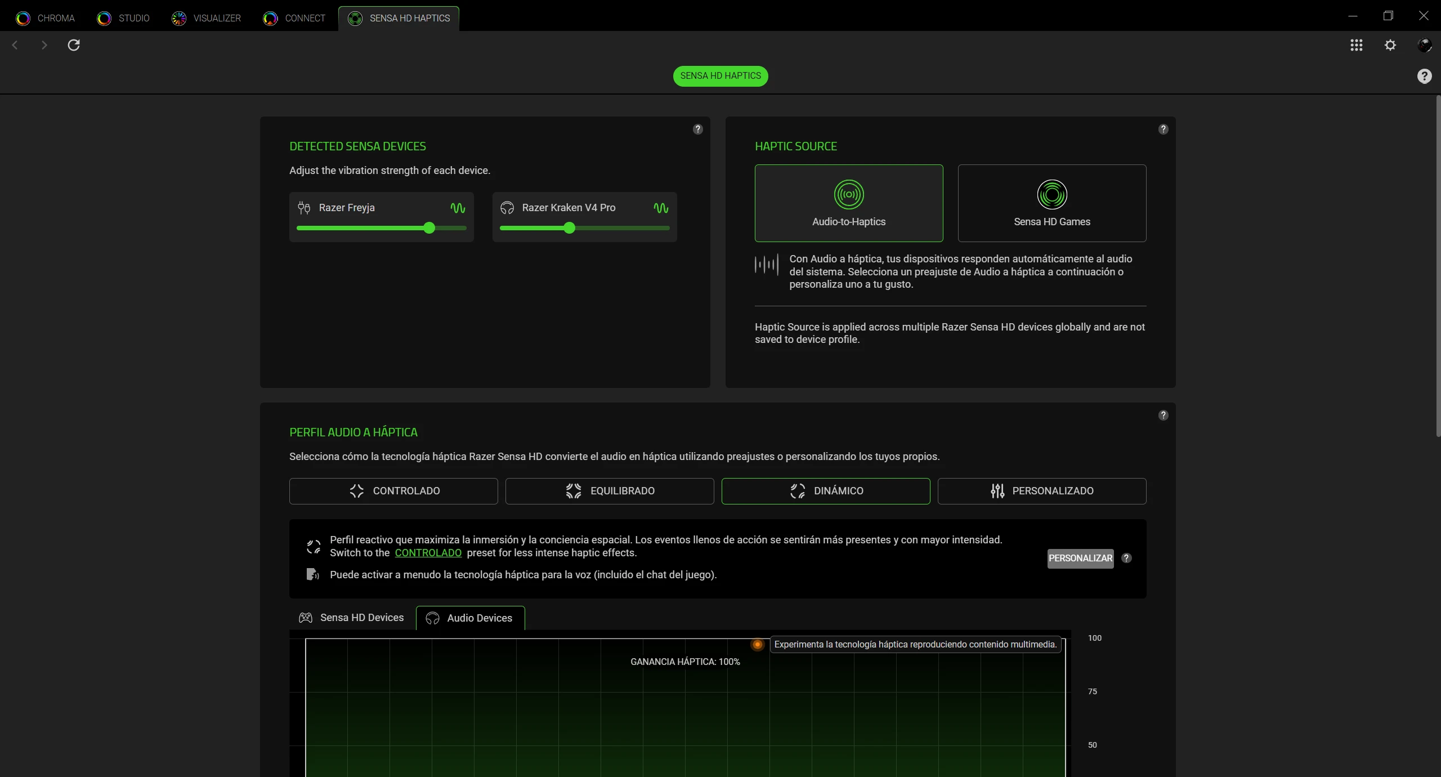Switch to the STUDIO tab
Image resolution: width=1441 pixels, height=777 pixels.
click(x=123, y=18)
